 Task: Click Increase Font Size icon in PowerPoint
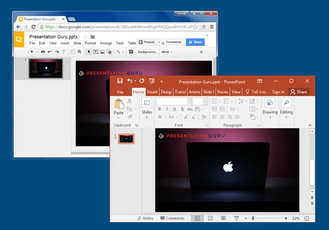tap(186, 117)
